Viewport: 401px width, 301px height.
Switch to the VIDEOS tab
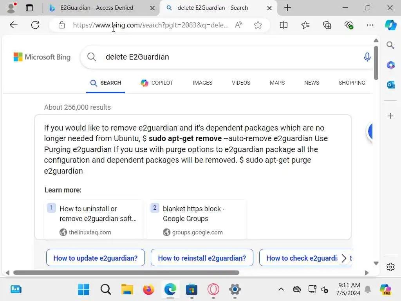(x=241, y=83)
